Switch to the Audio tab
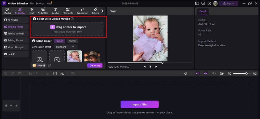260x119 pixels. tap(55, 11)
